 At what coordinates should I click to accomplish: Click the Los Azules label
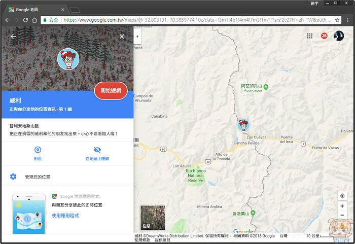[182, 166]
